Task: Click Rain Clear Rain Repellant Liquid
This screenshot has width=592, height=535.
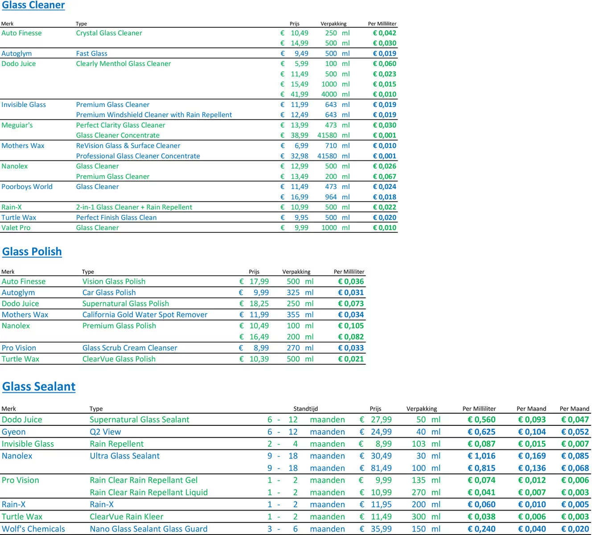Action: [x=149, y=493]
